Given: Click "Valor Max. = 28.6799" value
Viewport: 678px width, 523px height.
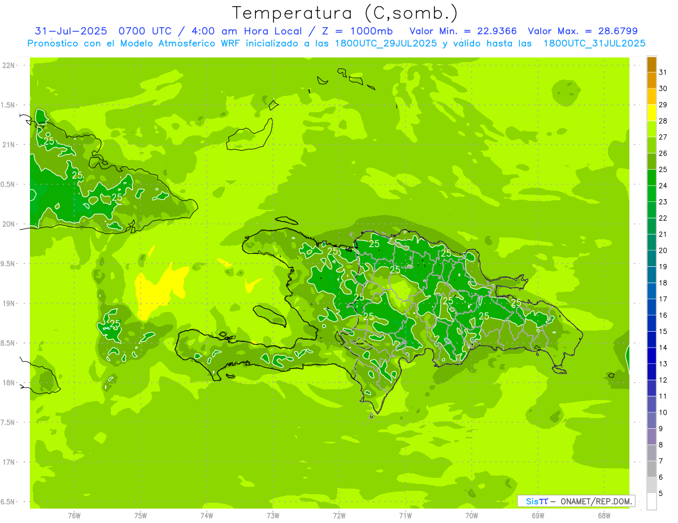Looking at the screenshot, I should [583, 31].
